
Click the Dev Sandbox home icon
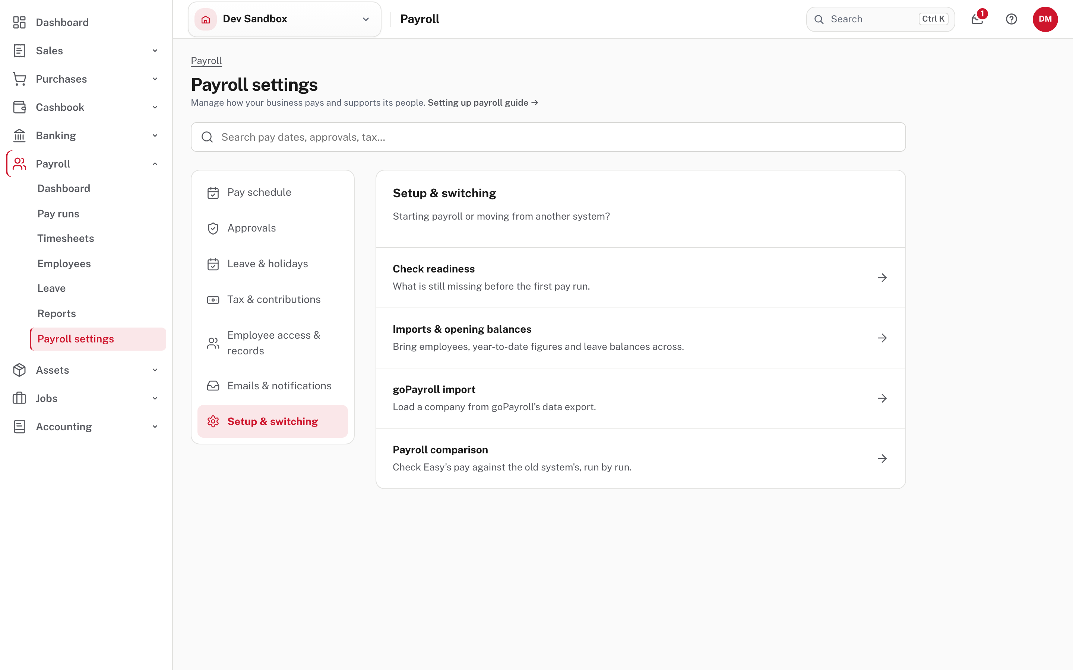click(x=206, y=19)
